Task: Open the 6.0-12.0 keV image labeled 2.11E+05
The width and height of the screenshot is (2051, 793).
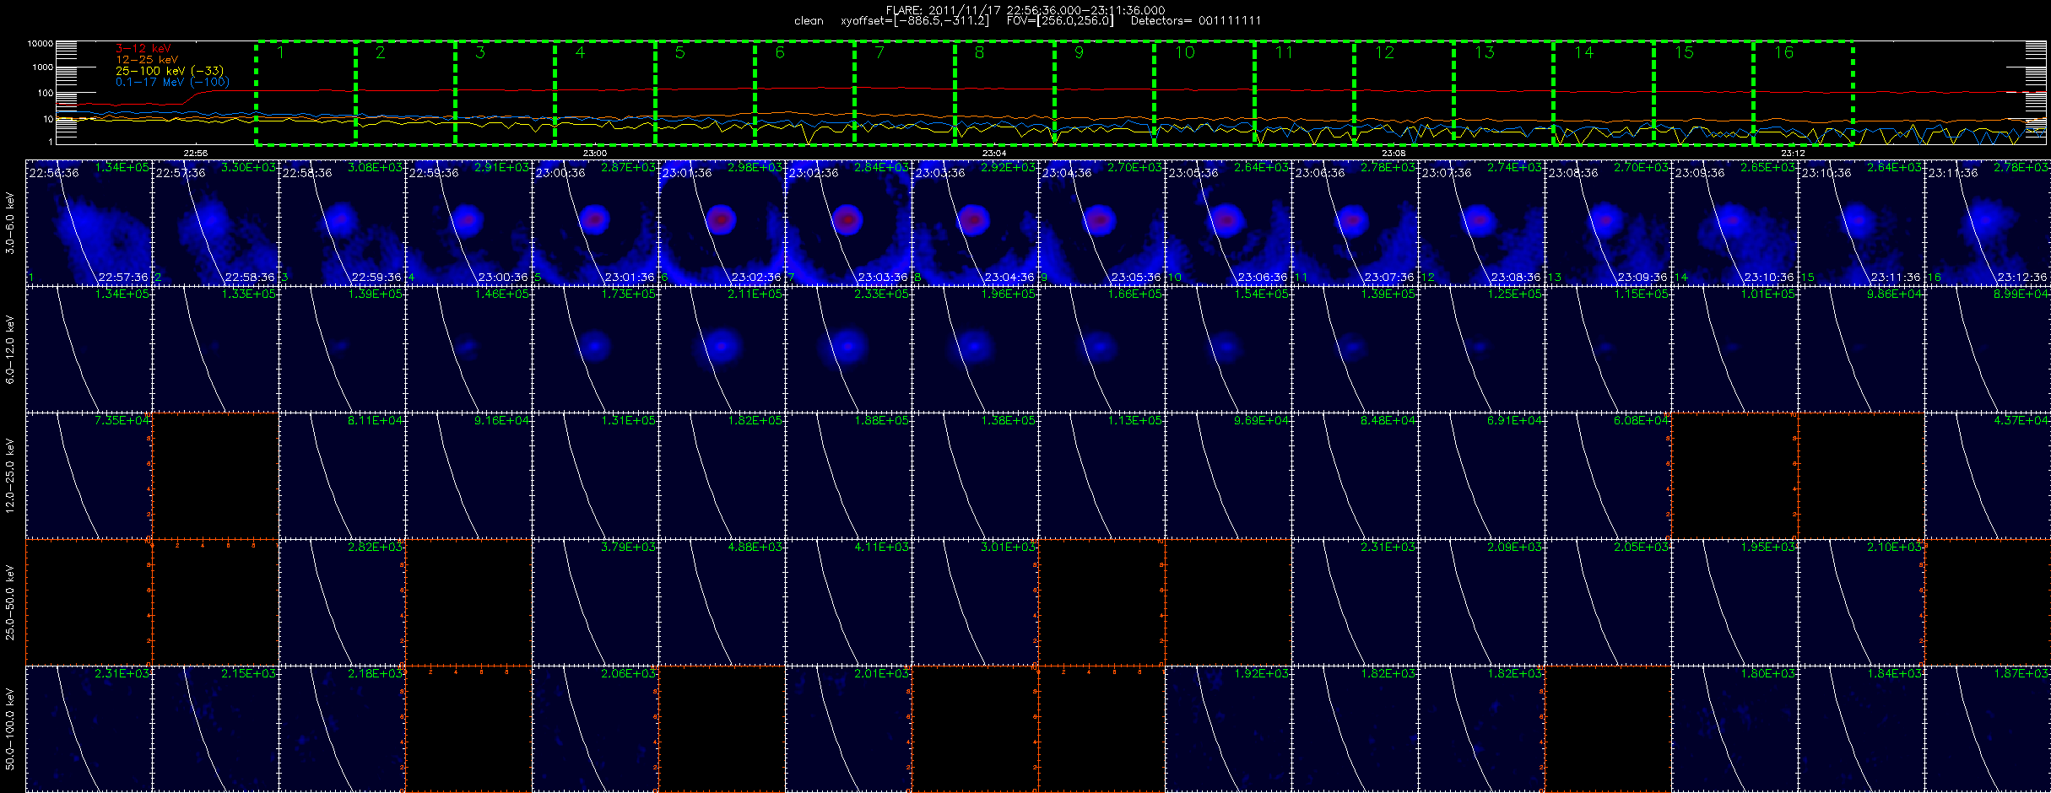Action: point(722,349)
